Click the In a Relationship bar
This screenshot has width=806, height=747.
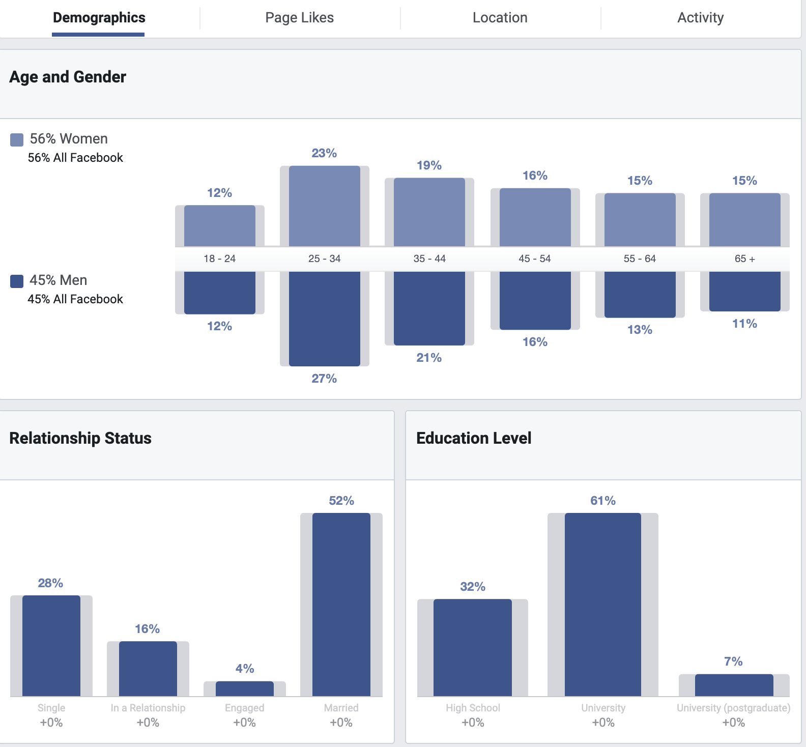point(148,669)
